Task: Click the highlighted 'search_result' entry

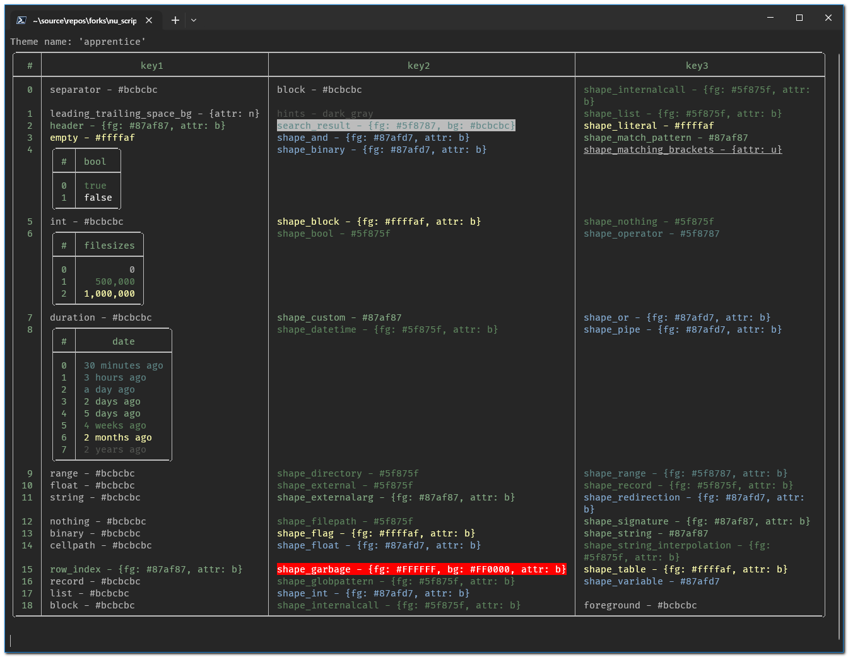Action: tap(396, 126)
